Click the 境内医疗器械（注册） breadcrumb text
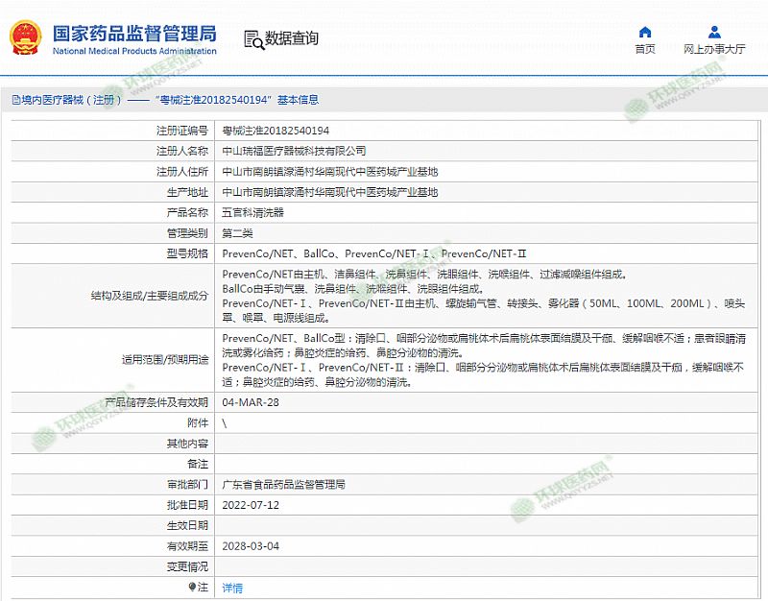Screen dimensions: 768x601 [x=73, y=100]
